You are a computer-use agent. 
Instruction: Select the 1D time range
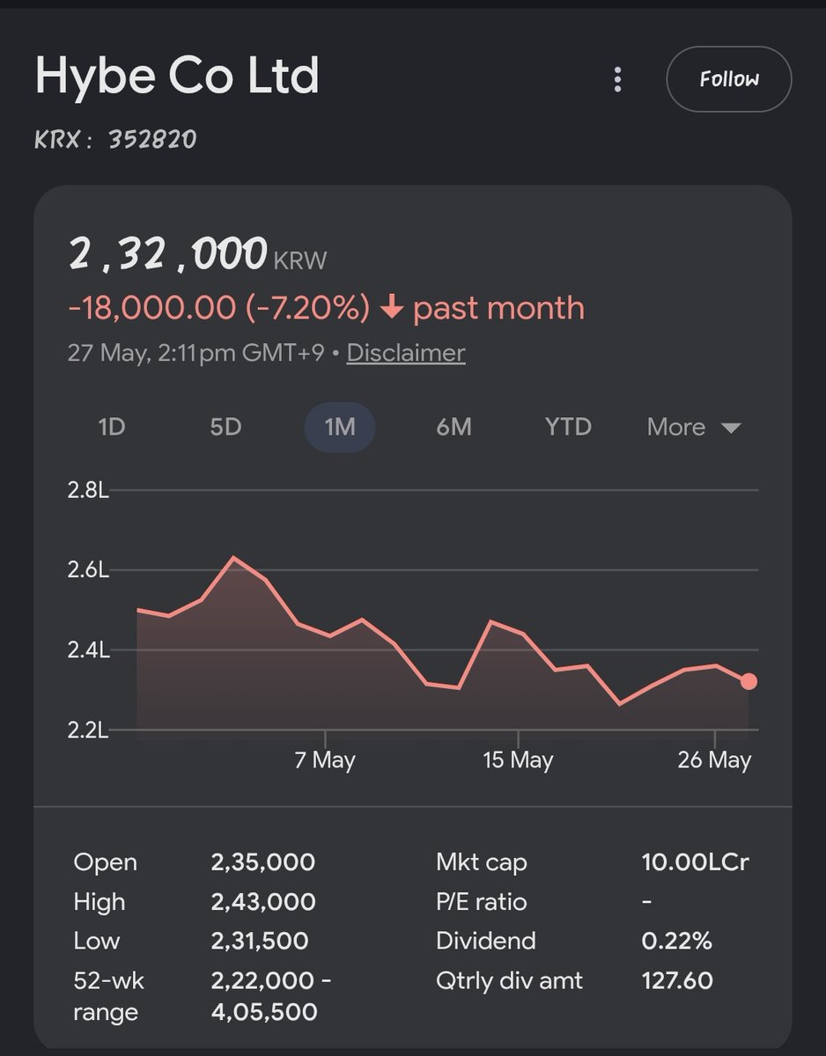tap(111, 427)
